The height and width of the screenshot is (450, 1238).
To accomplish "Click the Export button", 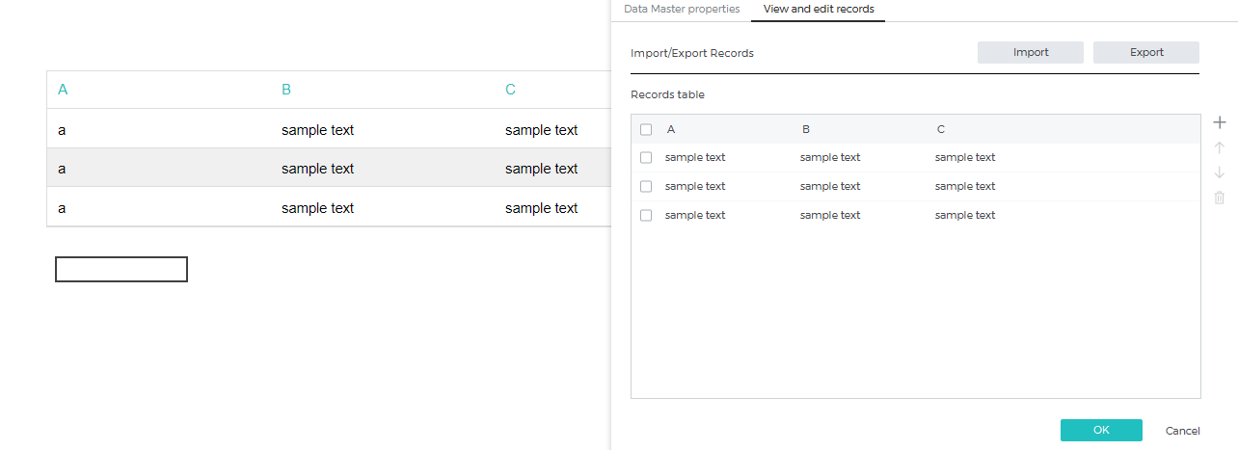I will tap(1146, 52).
